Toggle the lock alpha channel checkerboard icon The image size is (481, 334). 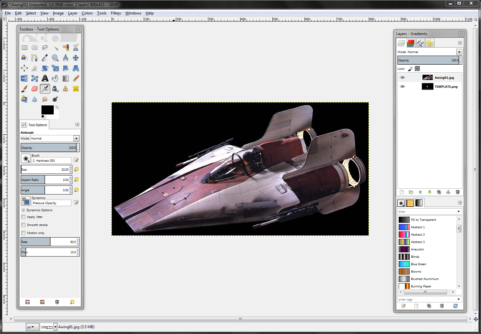(x=417, y=69)
